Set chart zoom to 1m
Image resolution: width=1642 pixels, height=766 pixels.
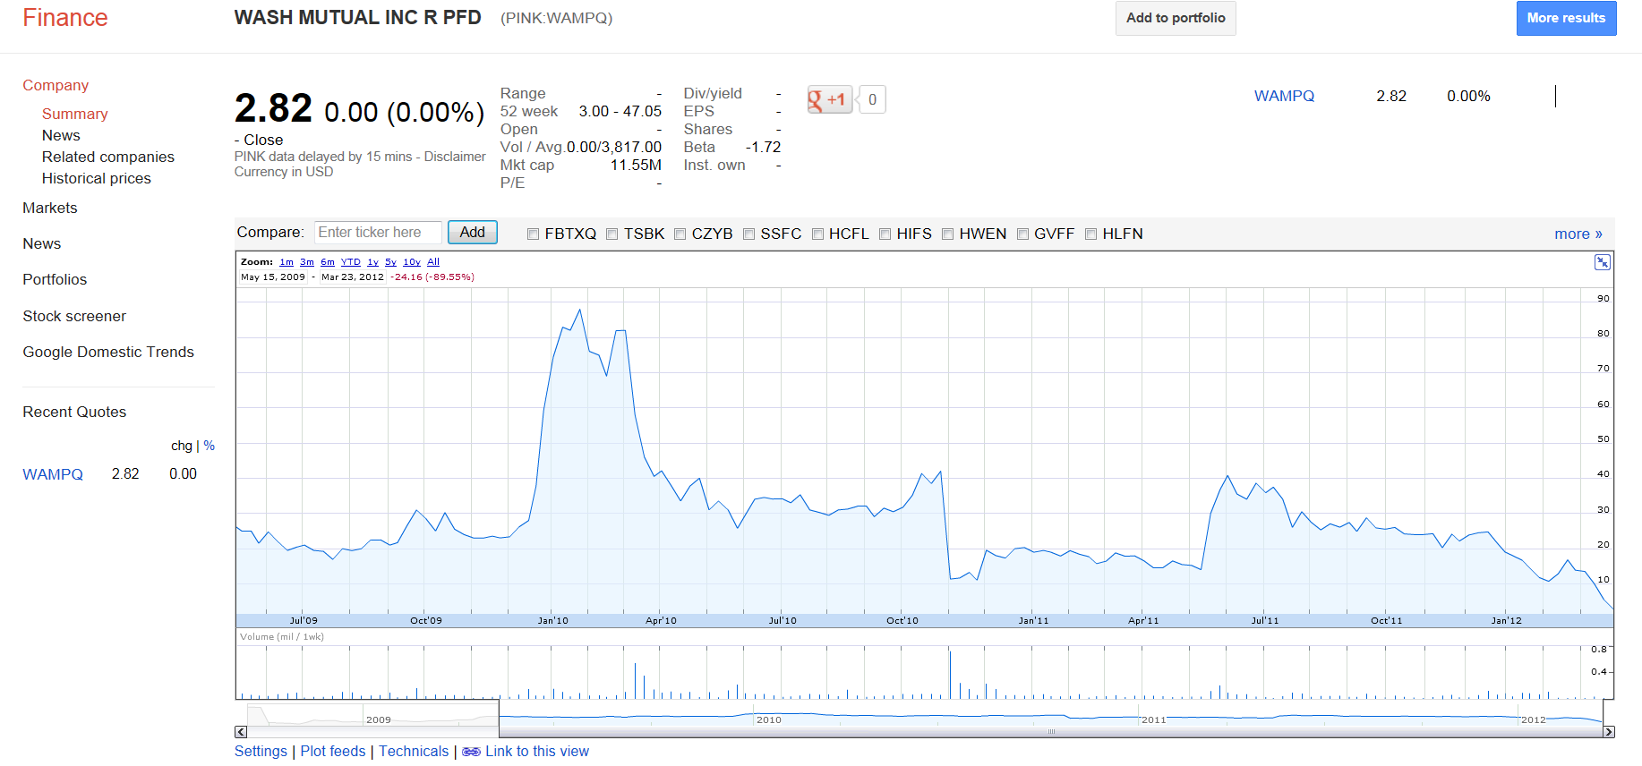click(286, 262)
